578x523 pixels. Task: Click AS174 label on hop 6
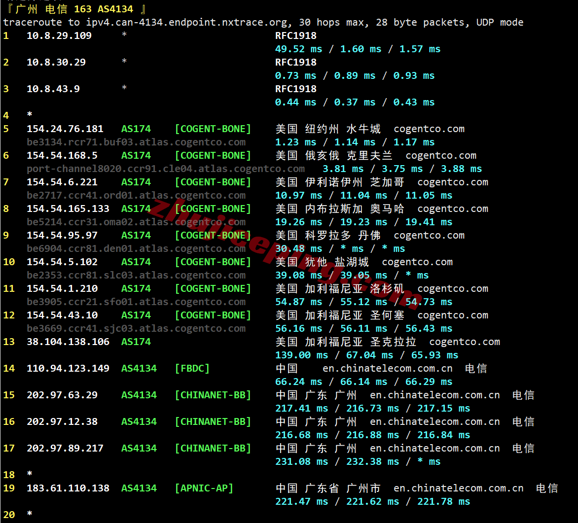tap(136, 156)
